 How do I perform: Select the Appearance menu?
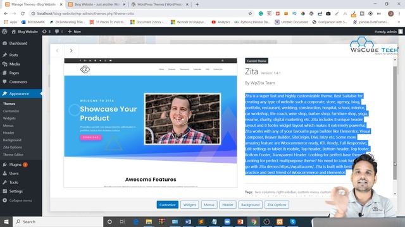click(x=19, y=94)
